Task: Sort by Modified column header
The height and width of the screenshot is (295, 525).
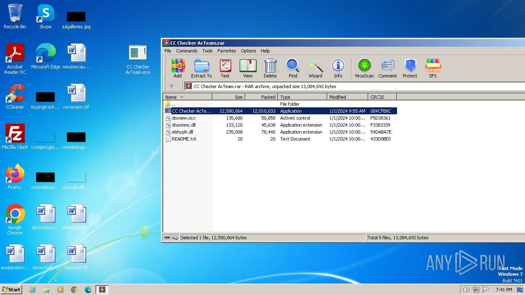Action: [x=348, y=97]
